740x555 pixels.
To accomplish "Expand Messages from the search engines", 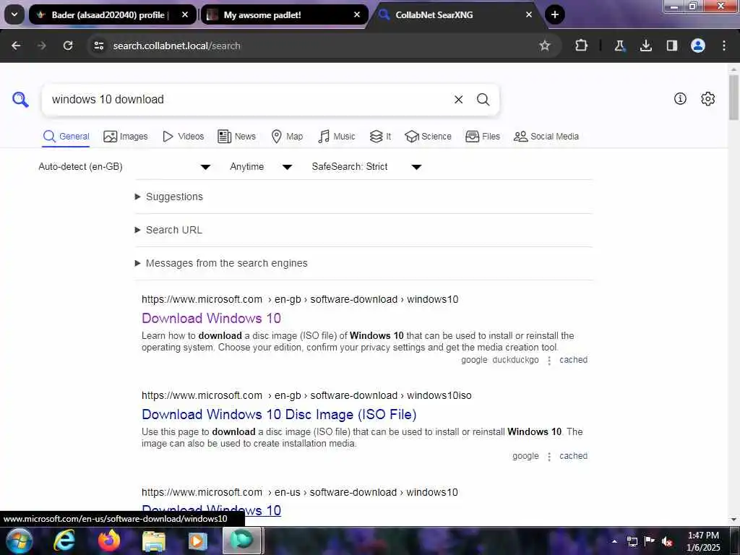I will (x=221, y=263).
